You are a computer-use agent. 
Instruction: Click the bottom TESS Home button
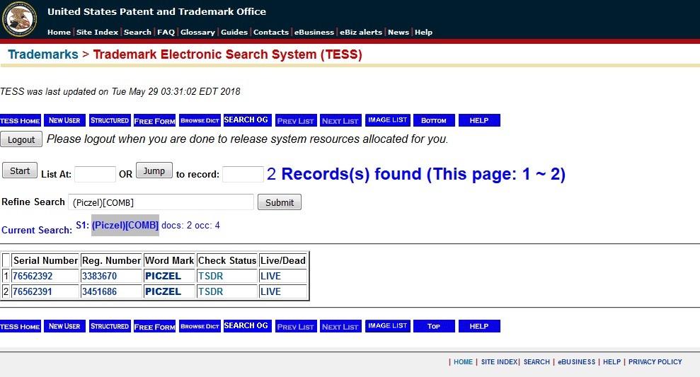[21, 326]
